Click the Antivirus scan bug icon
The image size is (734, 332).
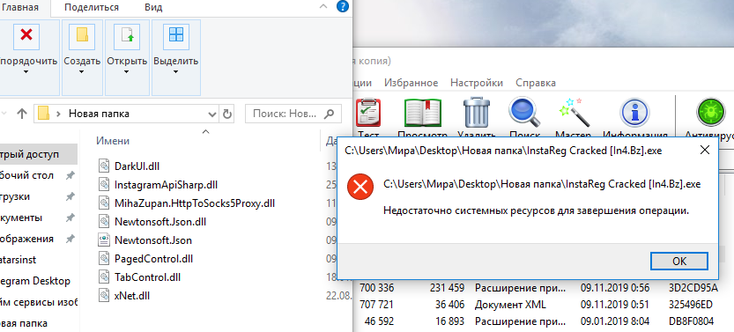pos(710,113)
